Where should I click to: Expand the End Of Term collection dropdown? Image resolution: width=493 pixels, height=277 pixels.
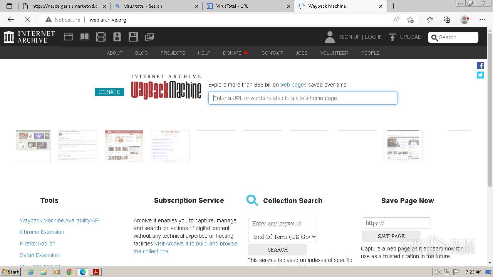click(x=283, y=237)
